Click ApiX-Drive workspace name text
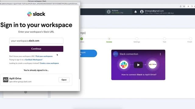Viewport: 195px width, 109px height. pyautogui.click(x=15, y=78)
